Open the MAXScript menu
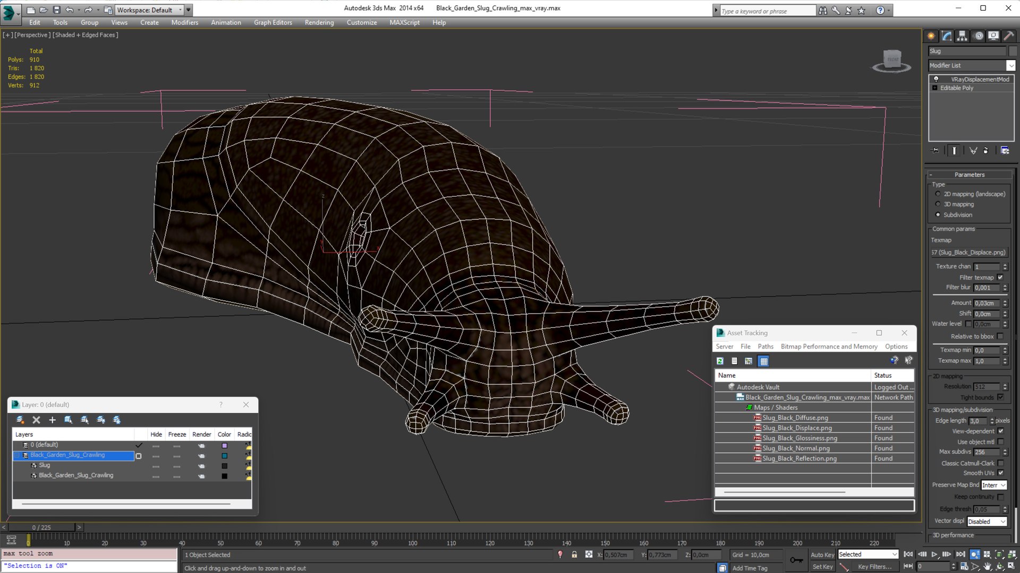This screenshot has height=573, width=1020. (x=404, y=22)
